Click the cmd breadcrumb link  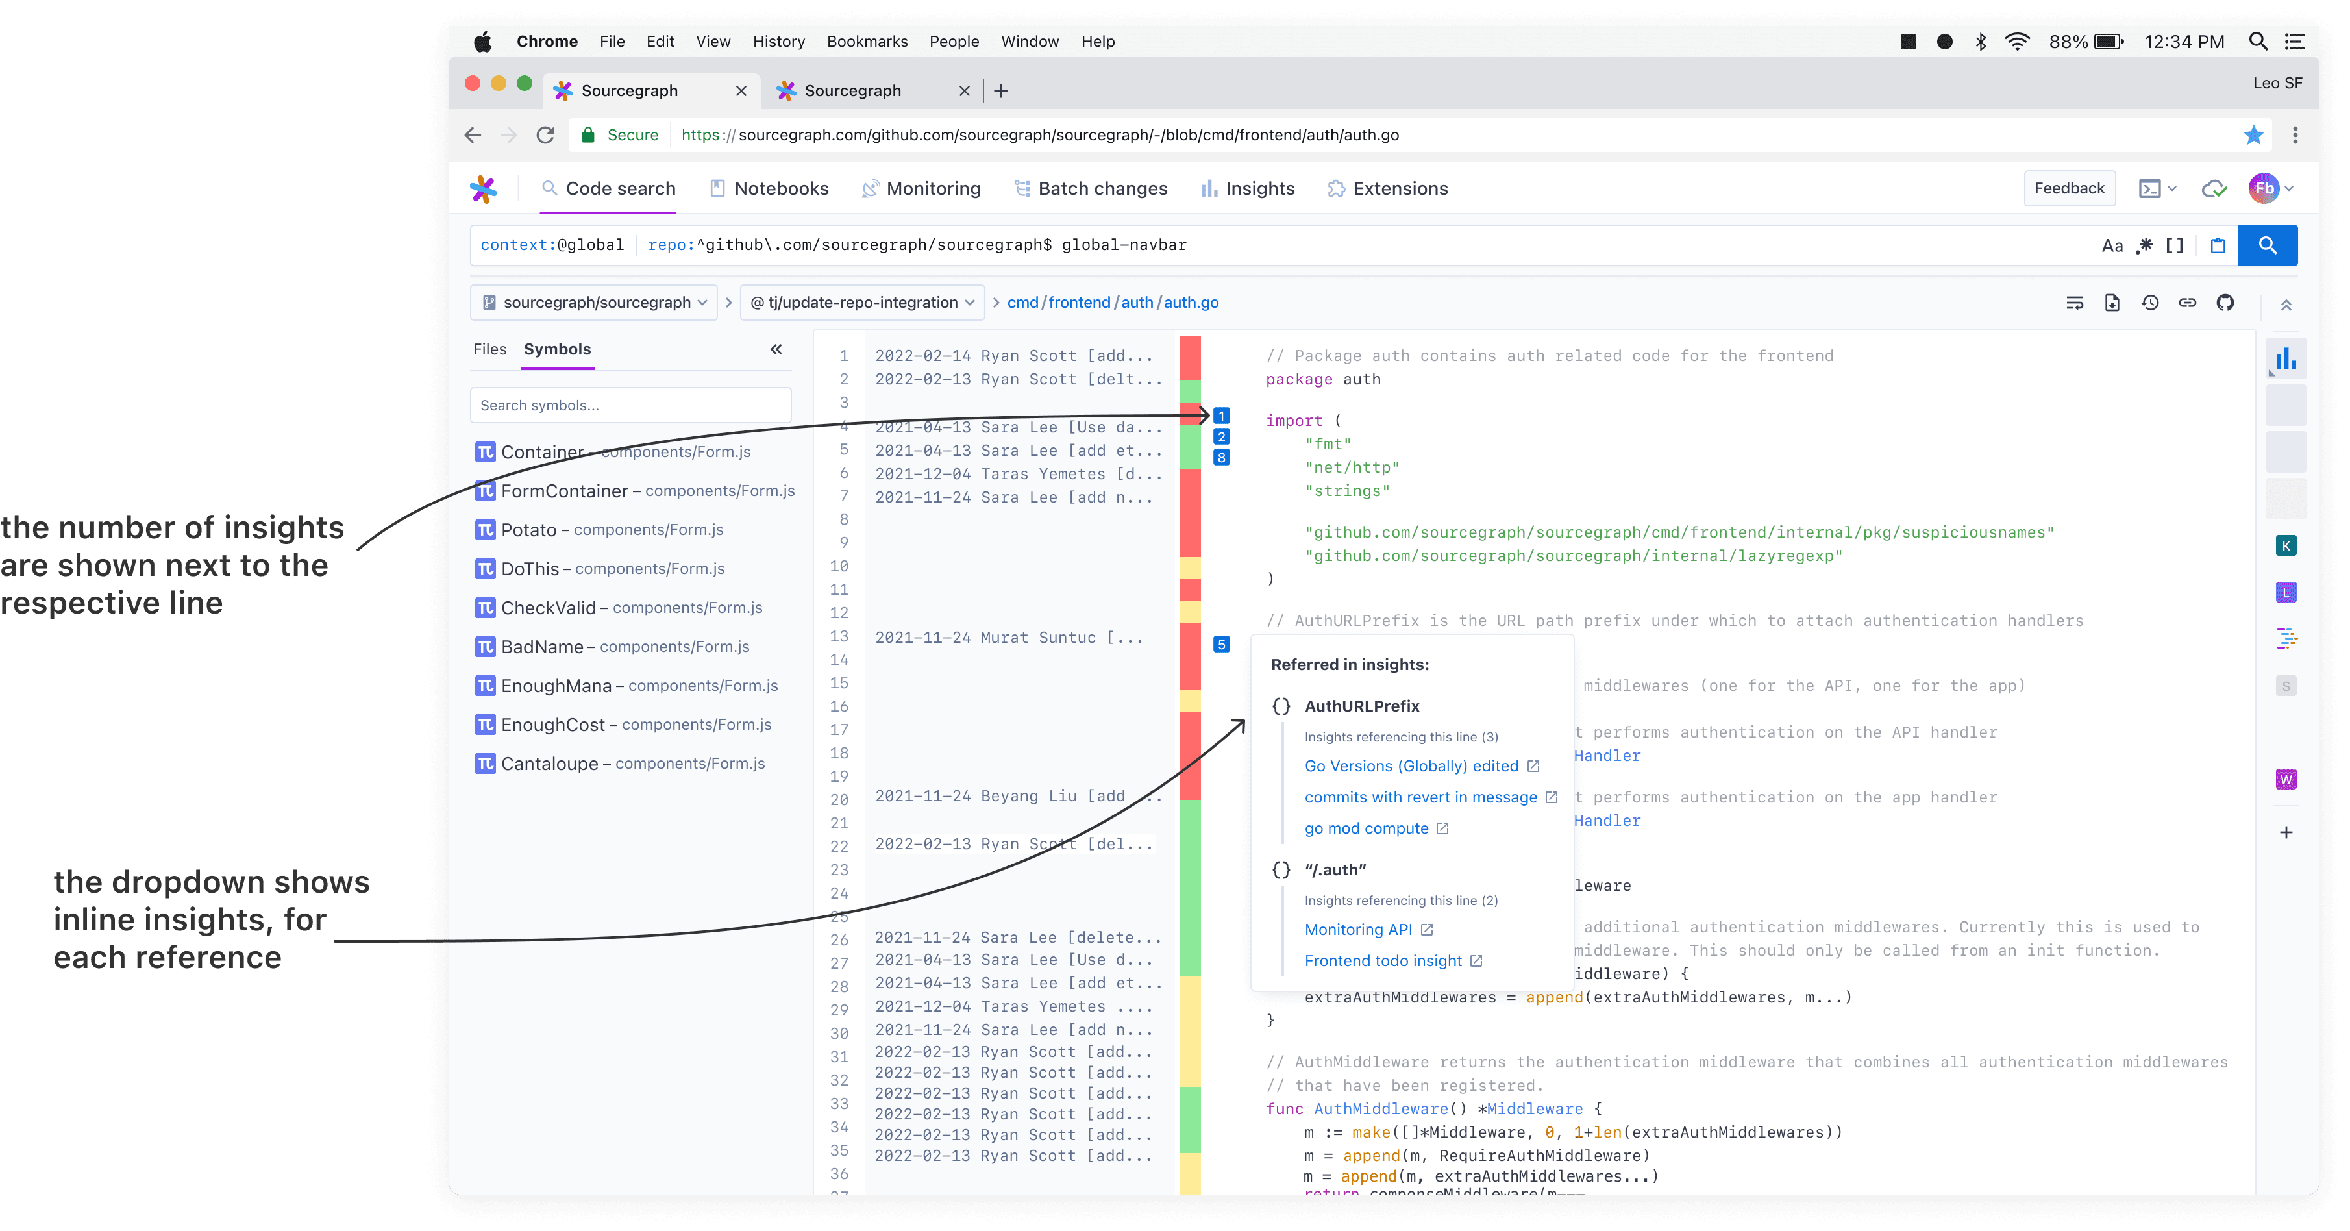[1022, 303]
